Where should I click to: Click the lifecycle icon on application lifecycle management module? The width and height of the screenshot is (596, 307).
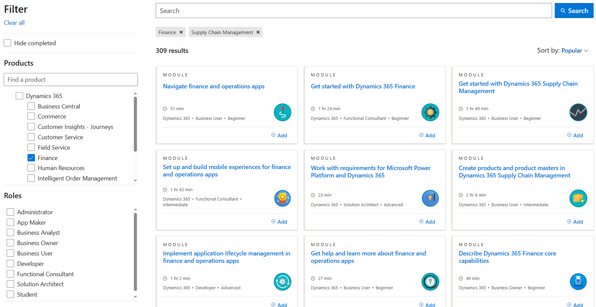coord(282,282)
